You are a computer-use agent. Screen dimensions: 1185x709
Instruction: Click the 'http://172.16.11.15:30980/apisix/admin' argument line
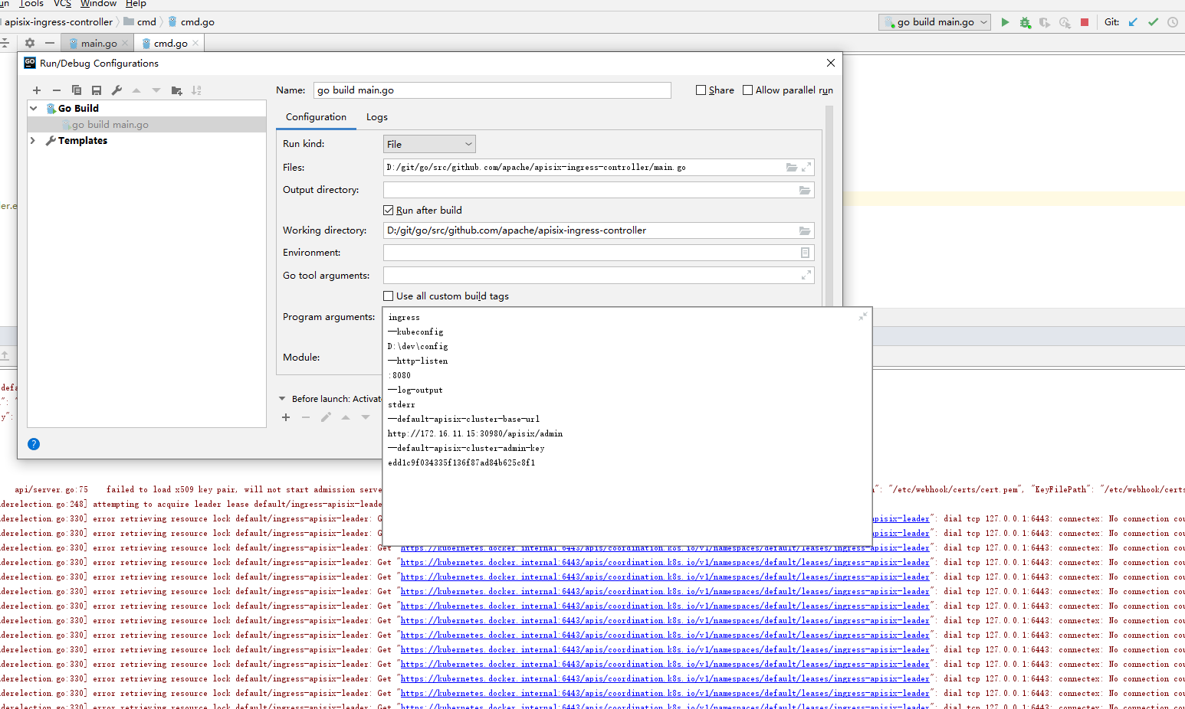(x=475, y=434)
